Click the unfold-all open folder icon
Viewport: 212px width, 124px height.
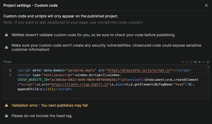click(199, 62)
